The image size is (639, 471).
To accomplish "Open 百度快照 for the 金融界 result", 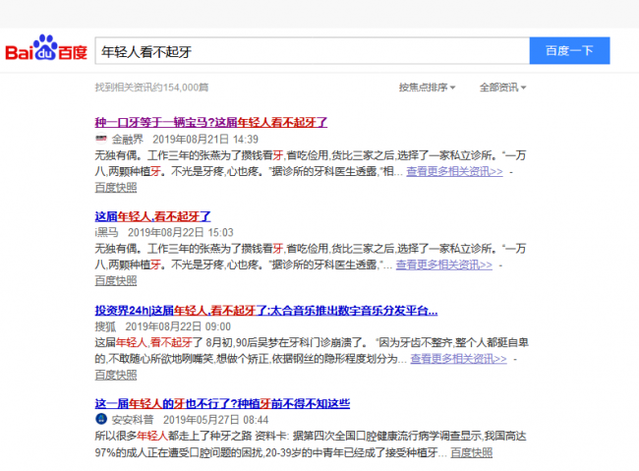I will [117, 187].
